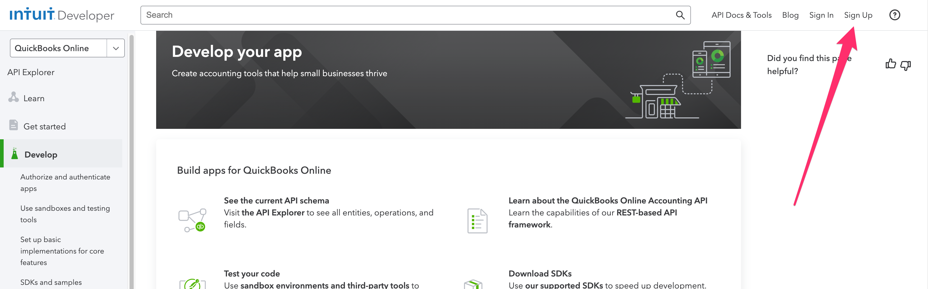The height and width of the screenshot is (289, 928).
Task: Click the Intuit Developer logo
Action: pyautogui.click(x=62, y=15)
